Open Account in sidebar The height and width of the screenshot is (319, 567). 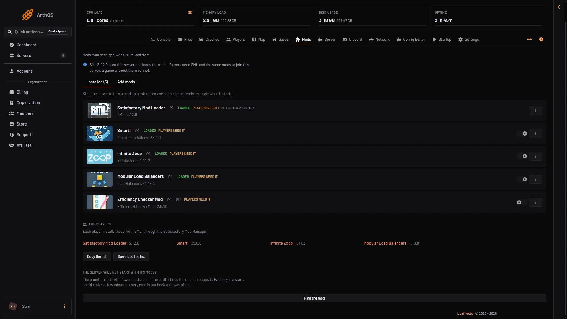(x=38, y=71)
